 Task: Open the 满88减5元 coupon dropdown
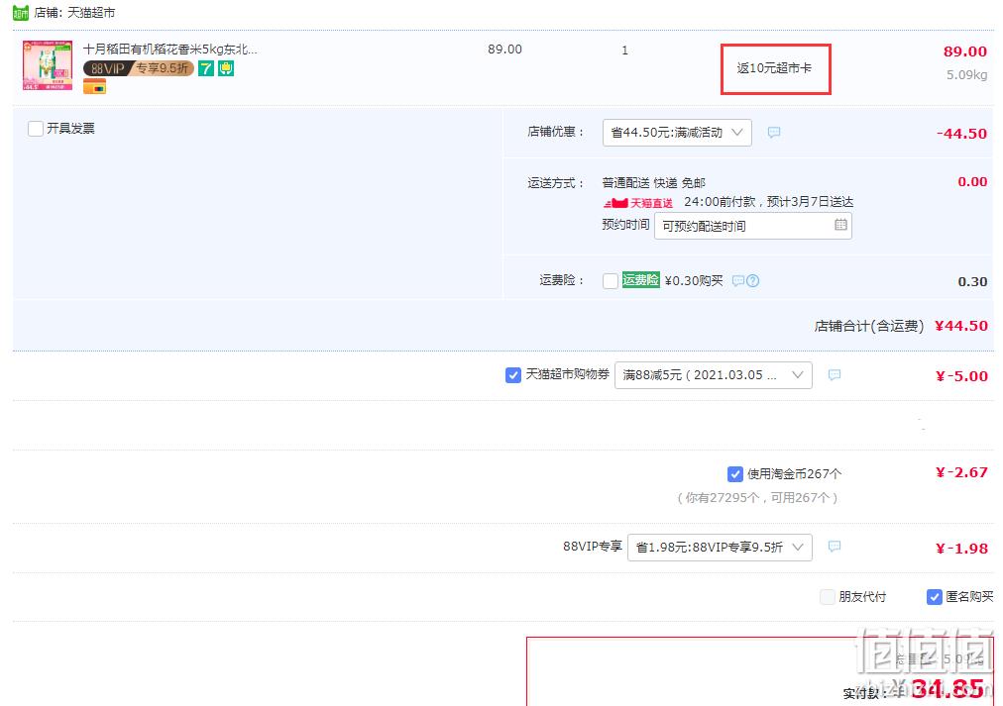tap(714, 375)
